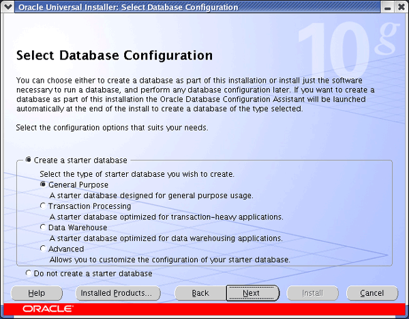Open the Help button
This screenshot has width=409, height=319.
pyautogui.click(x=37, y=293)
